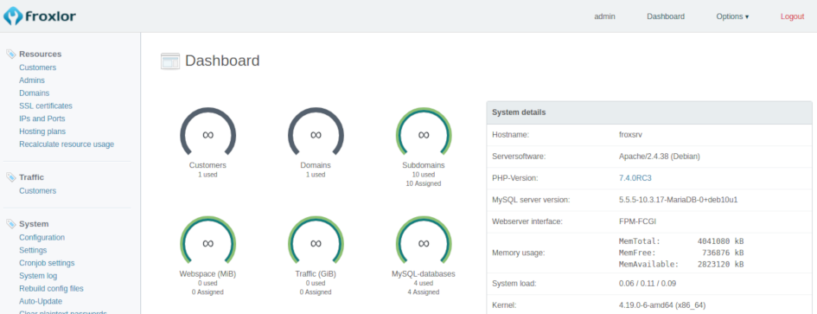Select the admin item in top bar
The width and height of the screenshot is (817, 314).
tap(604, 16)
